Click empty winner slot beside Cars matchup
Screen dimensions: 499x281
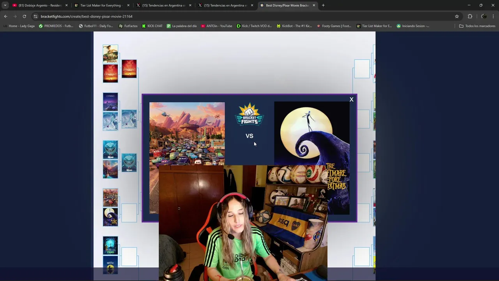tap(129, 213)
